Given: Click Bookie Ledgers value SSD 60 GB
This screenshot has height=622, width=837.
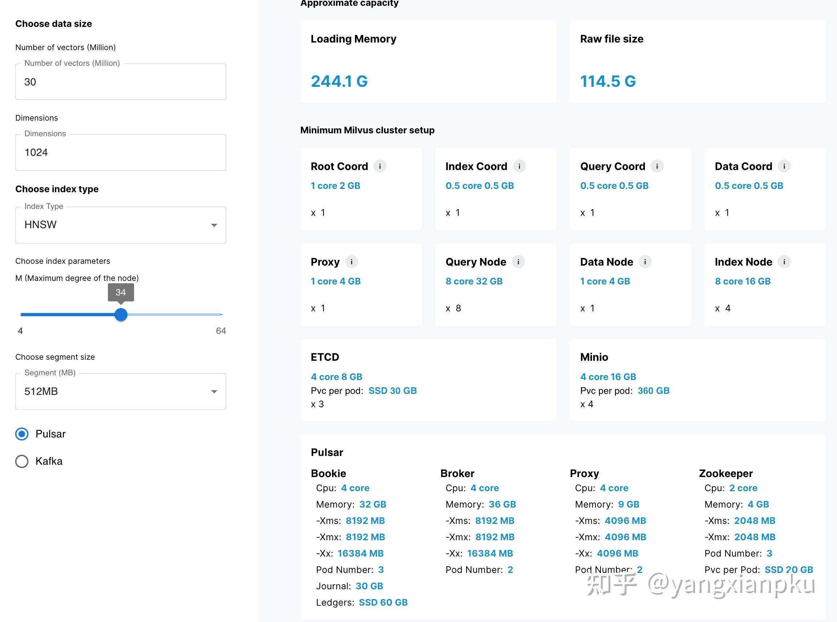Looking at the screenshot, I should coord(383,603).
